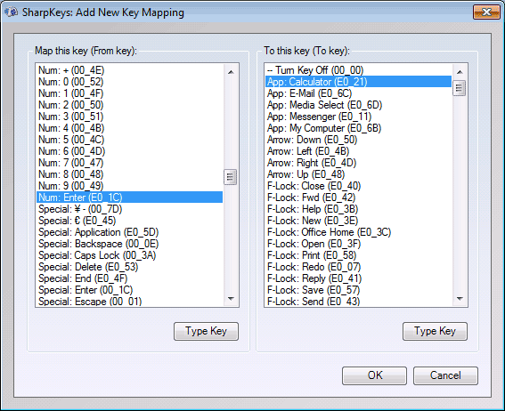Viewport: 505px width, 411px height.
Task: Click the To key list down scroll arrow
Action: point(460,299)
